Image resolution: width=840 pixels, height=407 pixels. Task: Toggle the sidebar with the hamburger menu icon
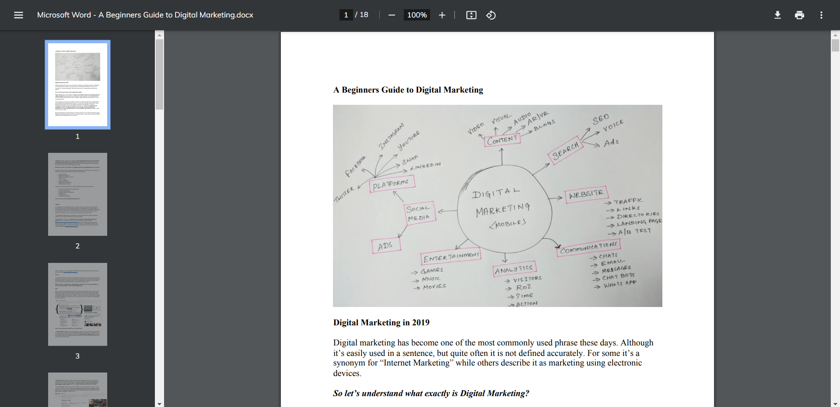pos(18,15)
